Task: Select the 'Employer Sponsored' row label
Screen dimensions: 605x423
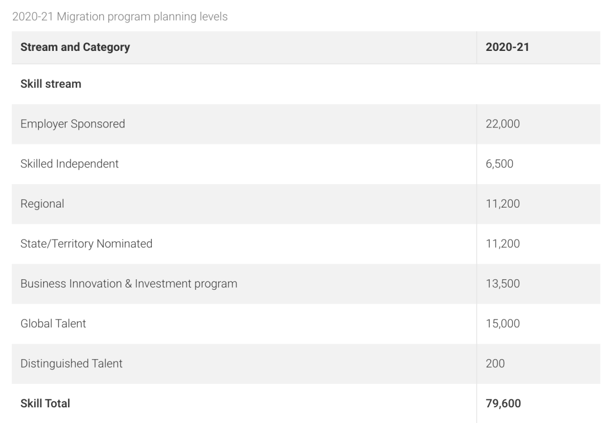Action: point(73,124)
